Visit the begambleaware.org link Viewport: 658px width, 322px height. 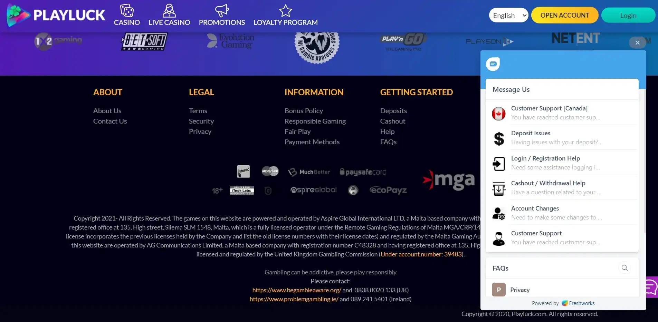pyautogui.click(x=296, y=290)
